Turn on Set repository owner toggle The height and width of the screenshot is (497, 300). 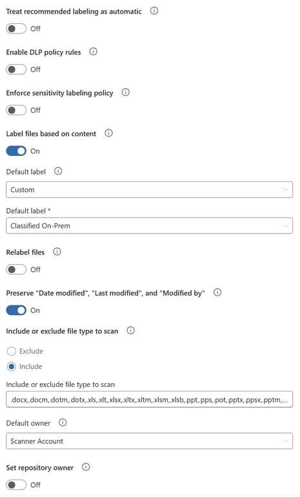[x=16, y=485]
